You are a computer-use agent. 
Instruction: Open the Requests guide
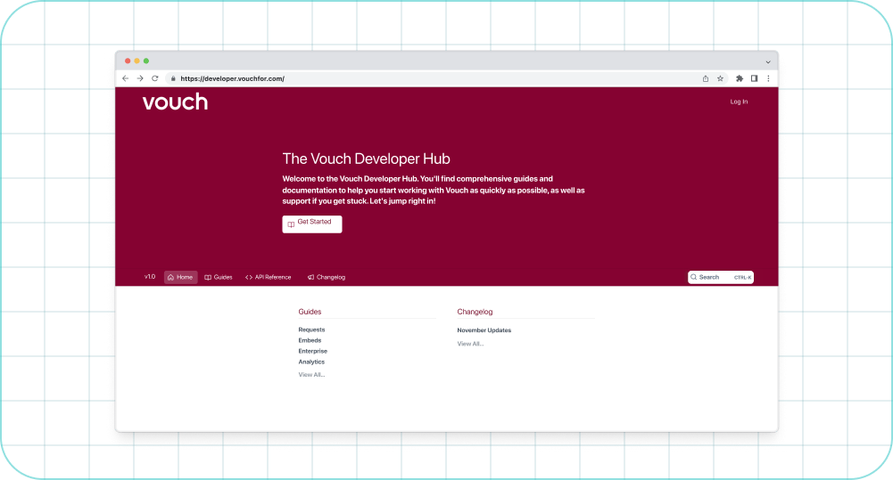(311, 329)
